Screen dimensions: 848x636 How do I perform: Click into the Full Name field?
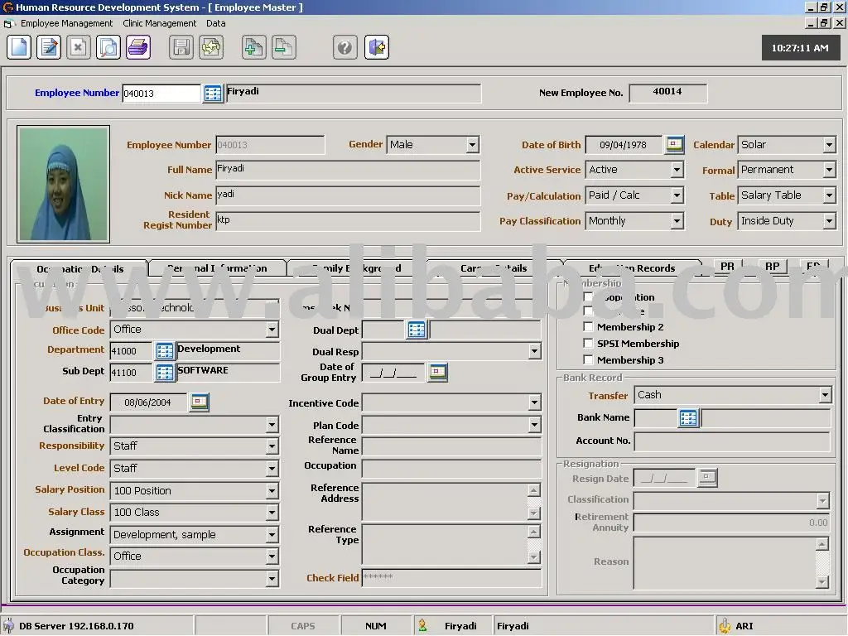pyautogui.click(x=348, y=171)
